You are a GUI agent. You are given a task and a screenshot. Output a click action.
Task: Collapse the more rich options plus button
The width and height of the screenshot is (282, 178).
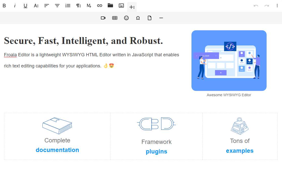pos(132,7)
